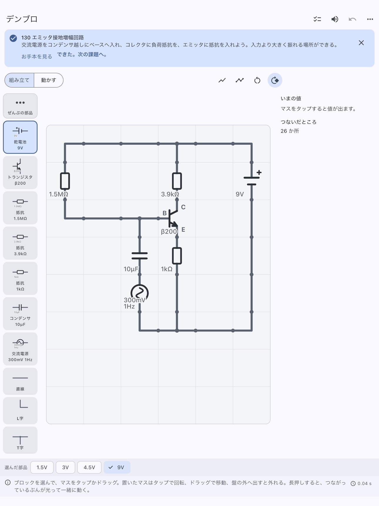This screenshot has width=379, height=506.
Task: Select 直線 wire piece
Action: click(x=20, y=381)
